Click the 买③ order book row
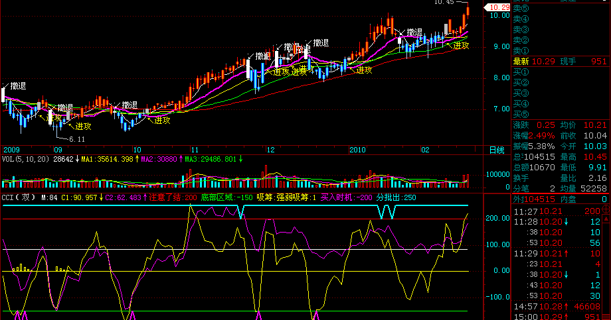The height and width of the screenshot is (320, 611). pos(561,93)
